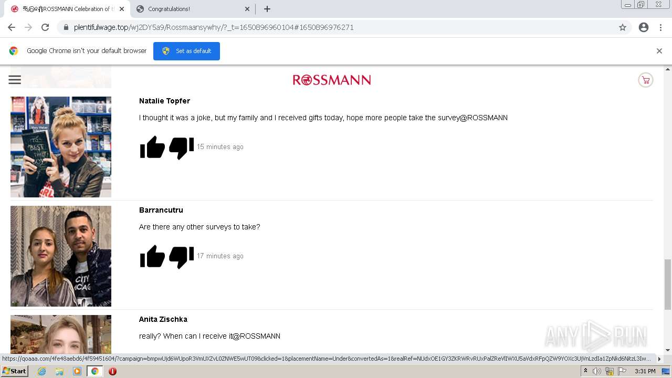The width and height of the screenshot is (672, 378).
Task: Select the Anita Zischka commenter name
Action: [163, 319]
